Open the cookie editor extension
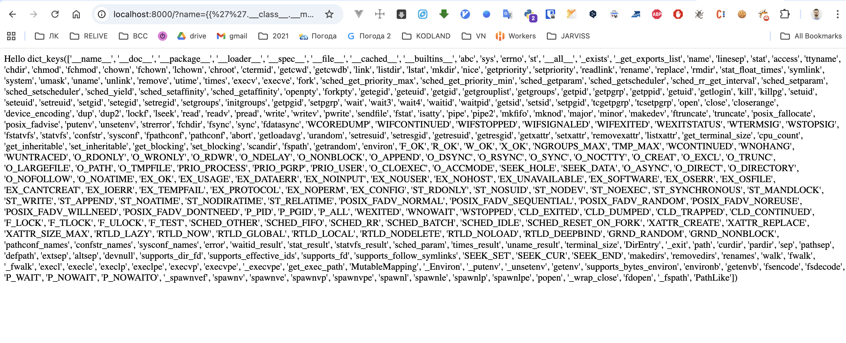This screenshot has height=343, width=846. tap(742, 14)
